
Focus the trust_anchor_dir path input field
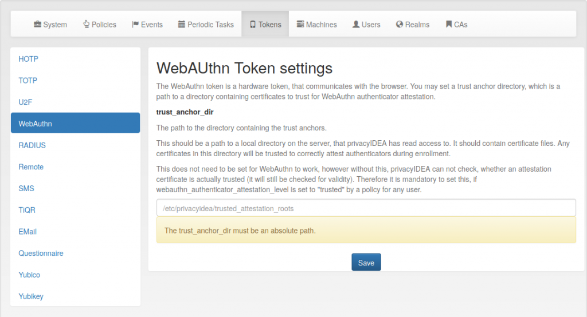click(x=366, y=208)
